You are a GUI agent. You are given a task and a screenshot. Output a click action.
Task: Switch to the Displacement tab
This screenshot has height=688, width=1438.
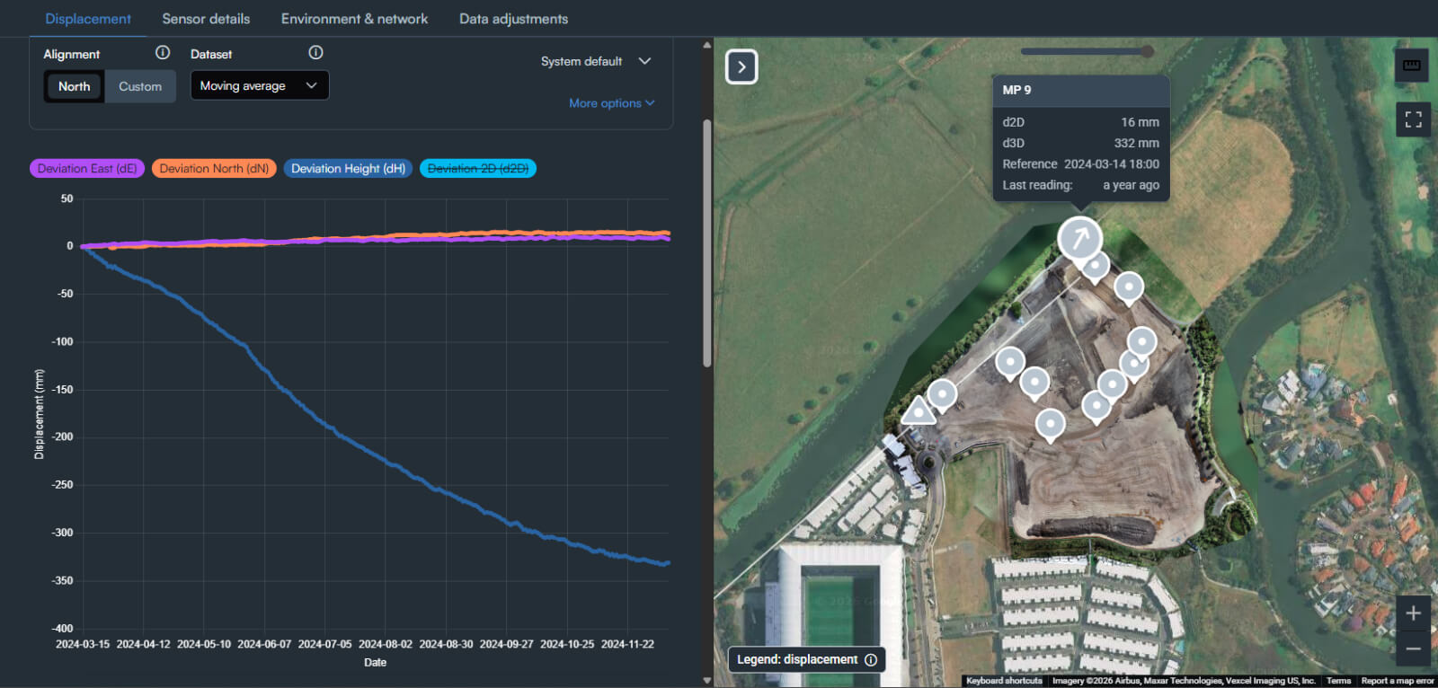[x=88, y=19]
